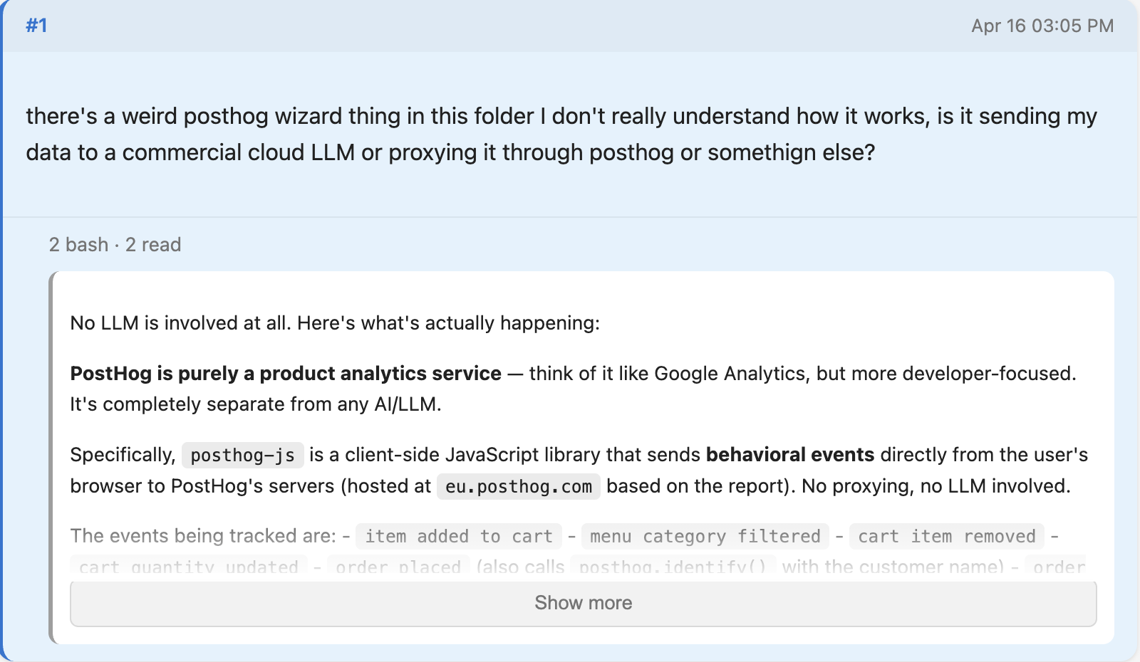Click the Apr 16 03:05 PM timestamp
The height and width of the screenshot is (662, 1140).
pos(1042,26)
